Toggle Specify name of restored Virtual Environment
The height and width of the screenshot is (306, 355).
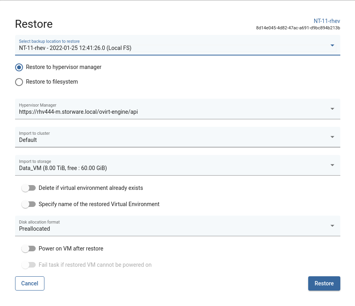pos(29,204)
